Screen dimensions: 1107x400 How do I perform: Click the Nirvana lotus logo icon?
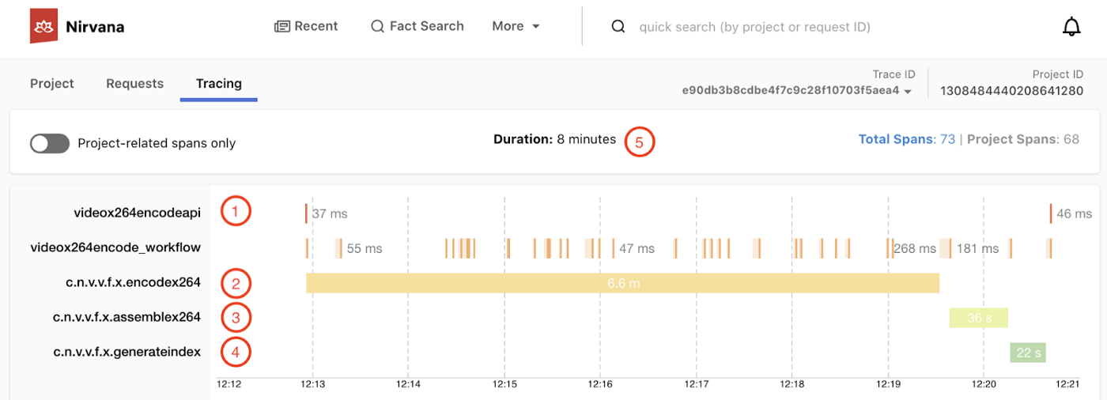(43, 27)
